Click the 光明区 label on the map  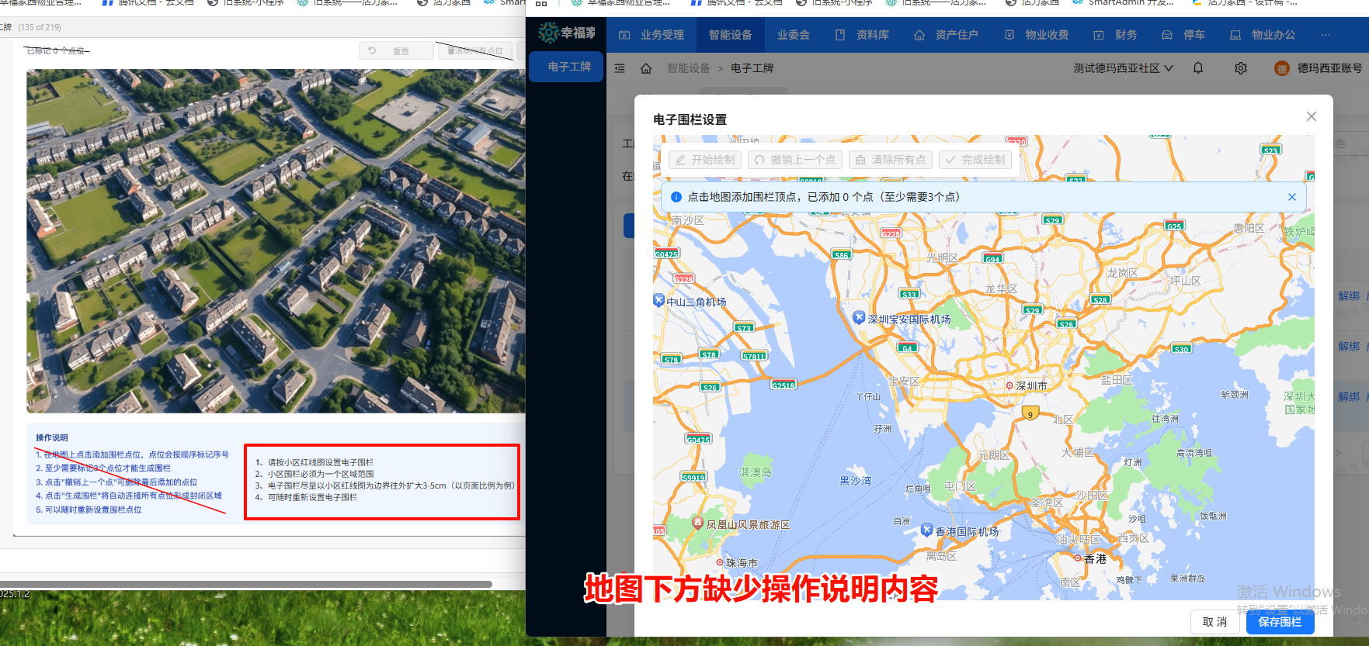[x=942, y=257]
